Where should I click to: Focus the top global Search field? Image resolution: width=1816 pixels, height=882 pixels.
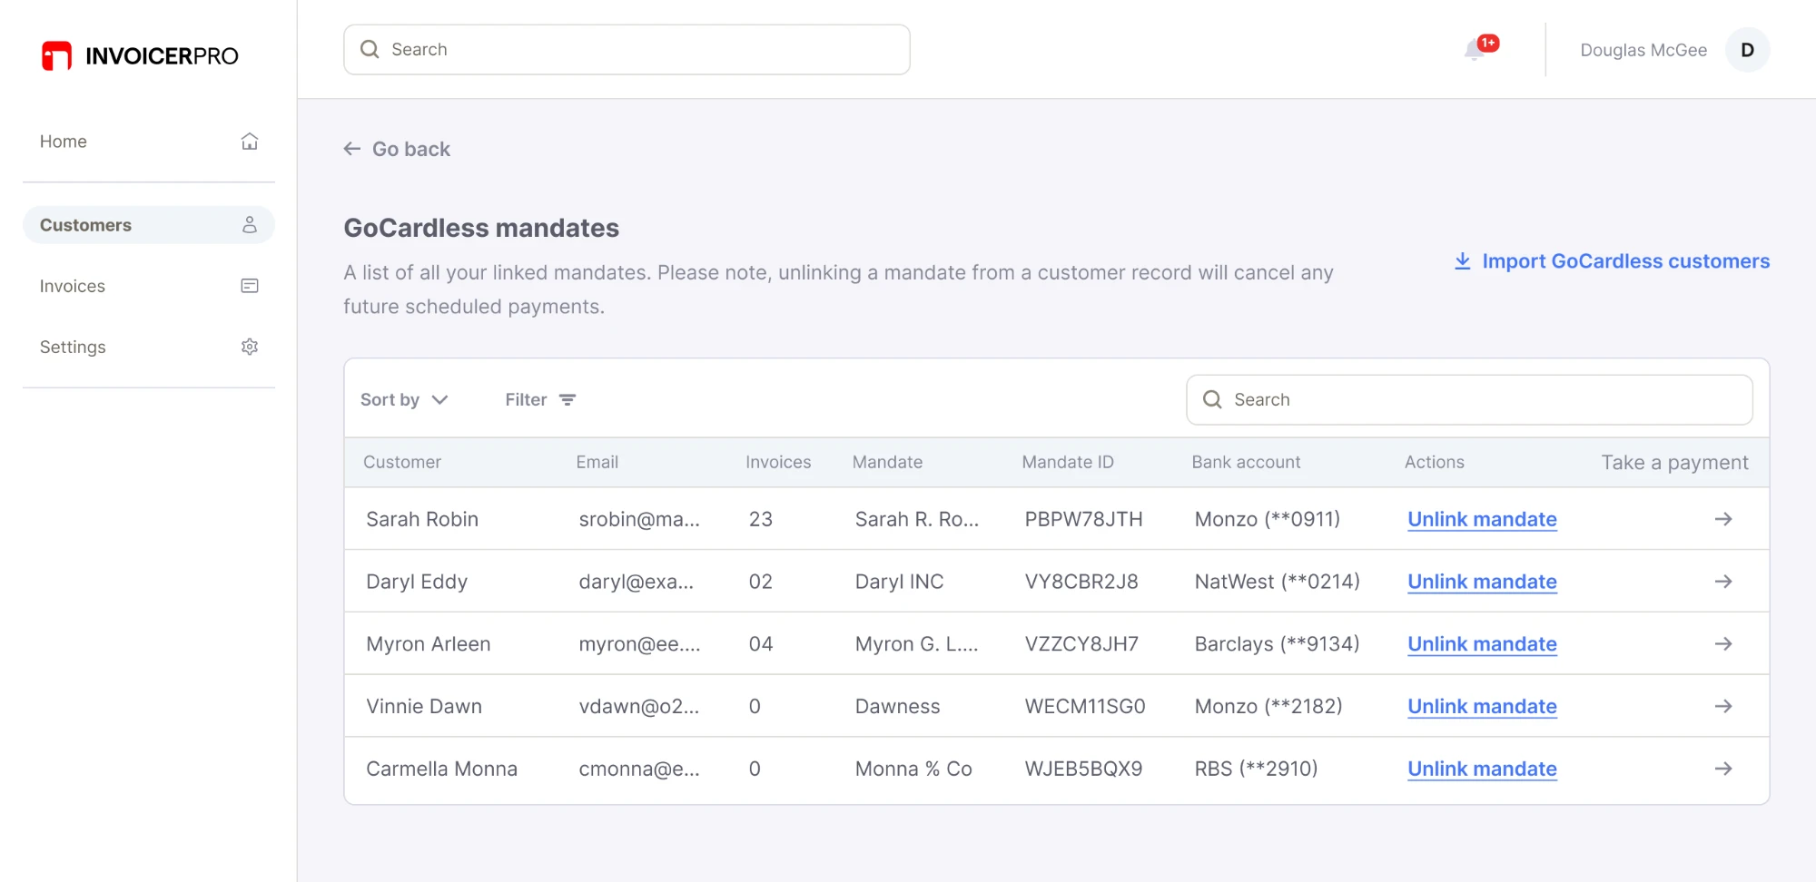627,50
